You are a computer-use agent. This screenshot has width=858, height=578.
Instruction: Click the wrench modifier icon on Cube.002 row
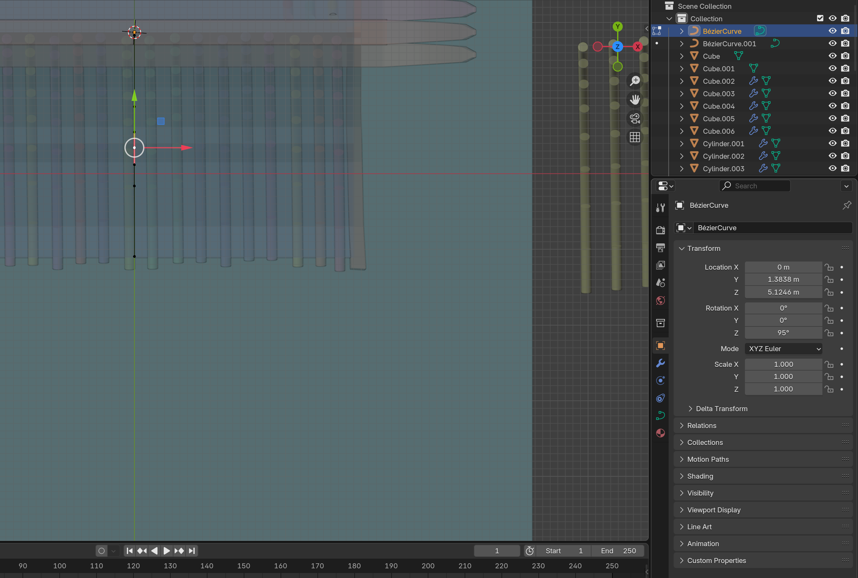753,81
